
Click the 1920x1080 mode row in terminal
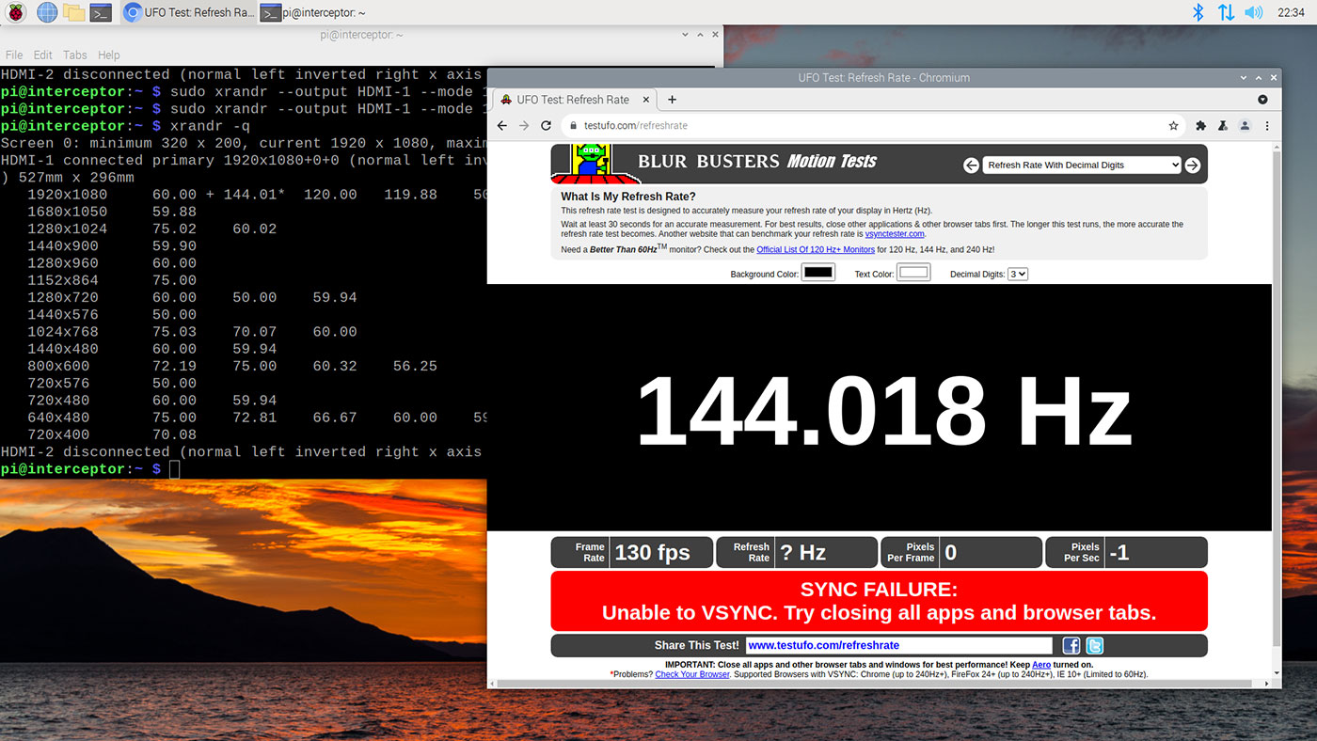(x=243, y=195)
